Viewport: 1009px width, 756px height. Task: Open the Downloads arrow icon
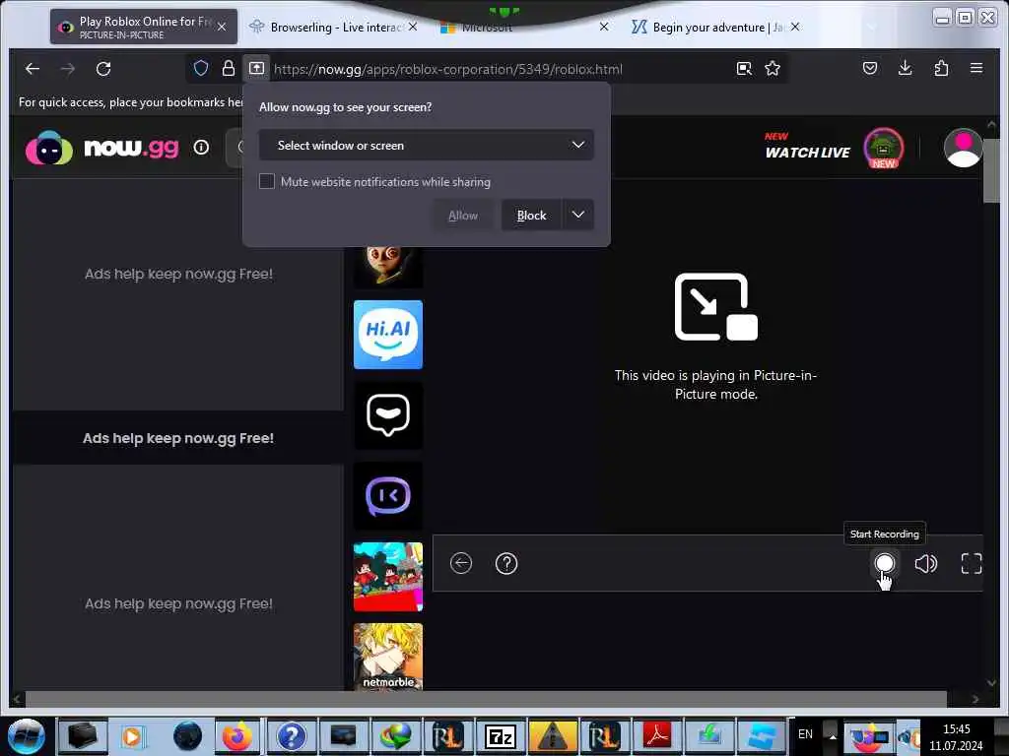(x=905, y=68)
